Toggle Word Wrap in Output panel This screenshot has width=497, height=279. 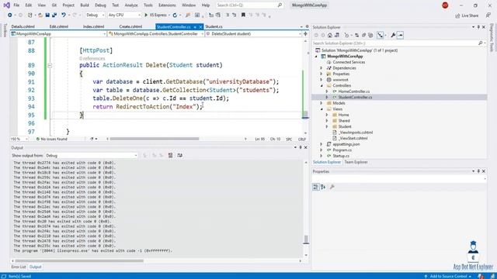coord(179,155)
